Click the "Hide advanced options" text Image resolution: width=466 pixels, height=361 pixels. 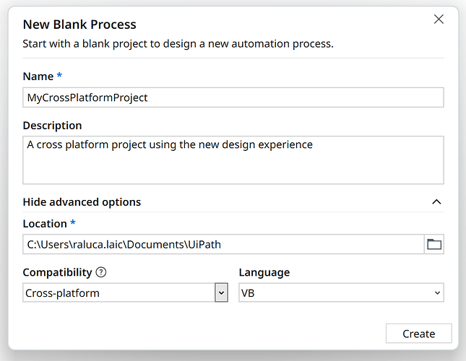[x=82, y=202]
